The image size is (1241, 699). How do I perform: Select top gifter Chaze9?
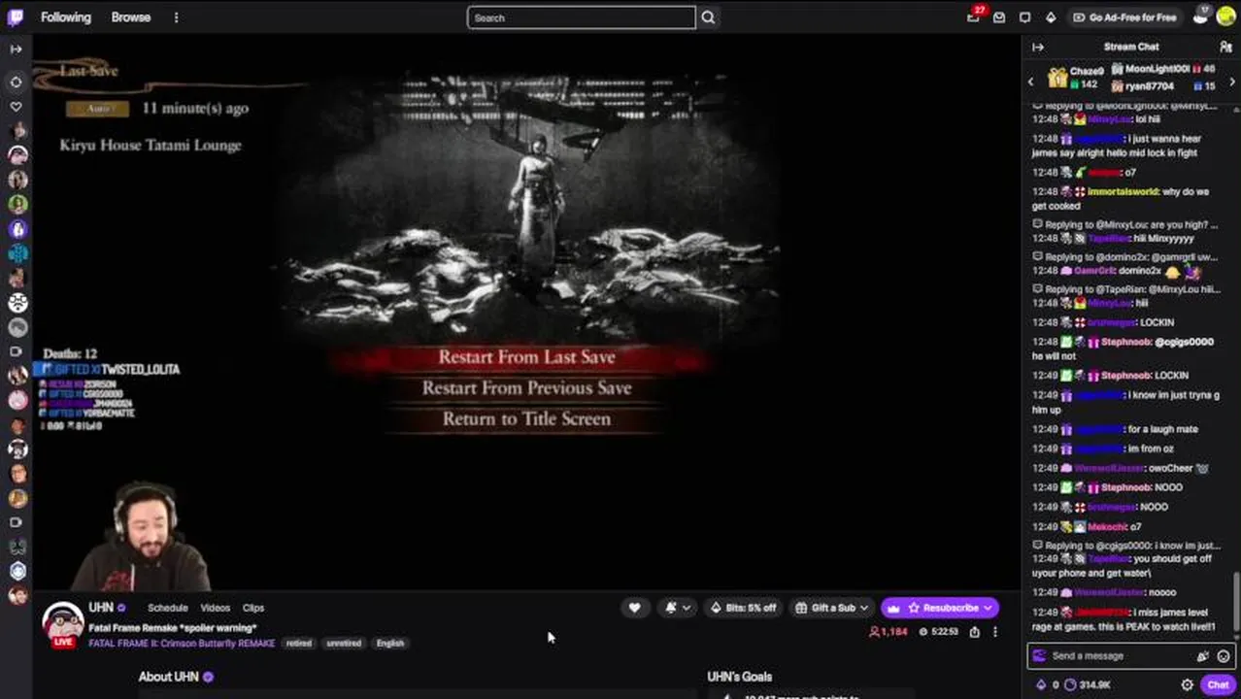pyautogui.click(x=1076, y=78)
